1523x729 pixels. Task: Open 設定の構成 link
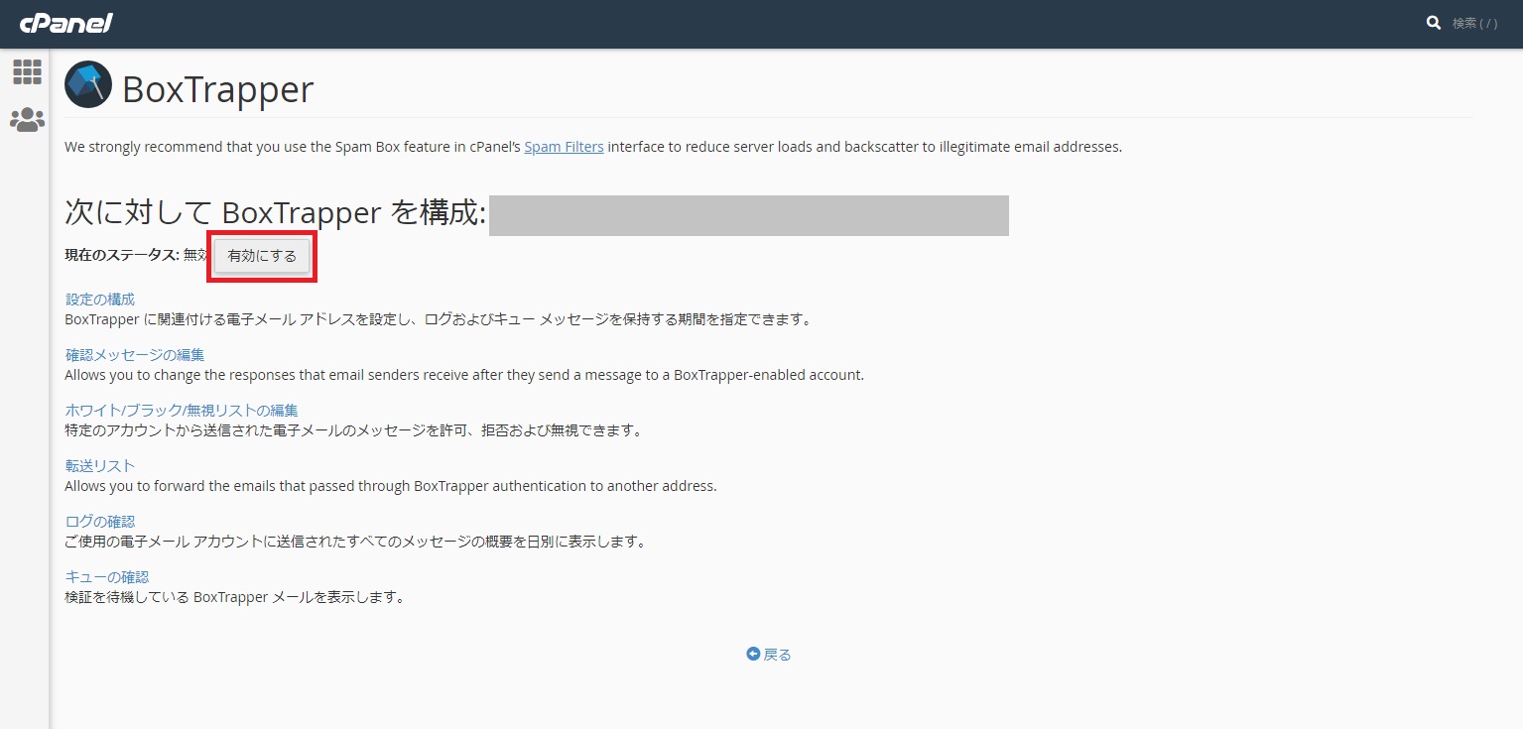(x=100, y=299)
